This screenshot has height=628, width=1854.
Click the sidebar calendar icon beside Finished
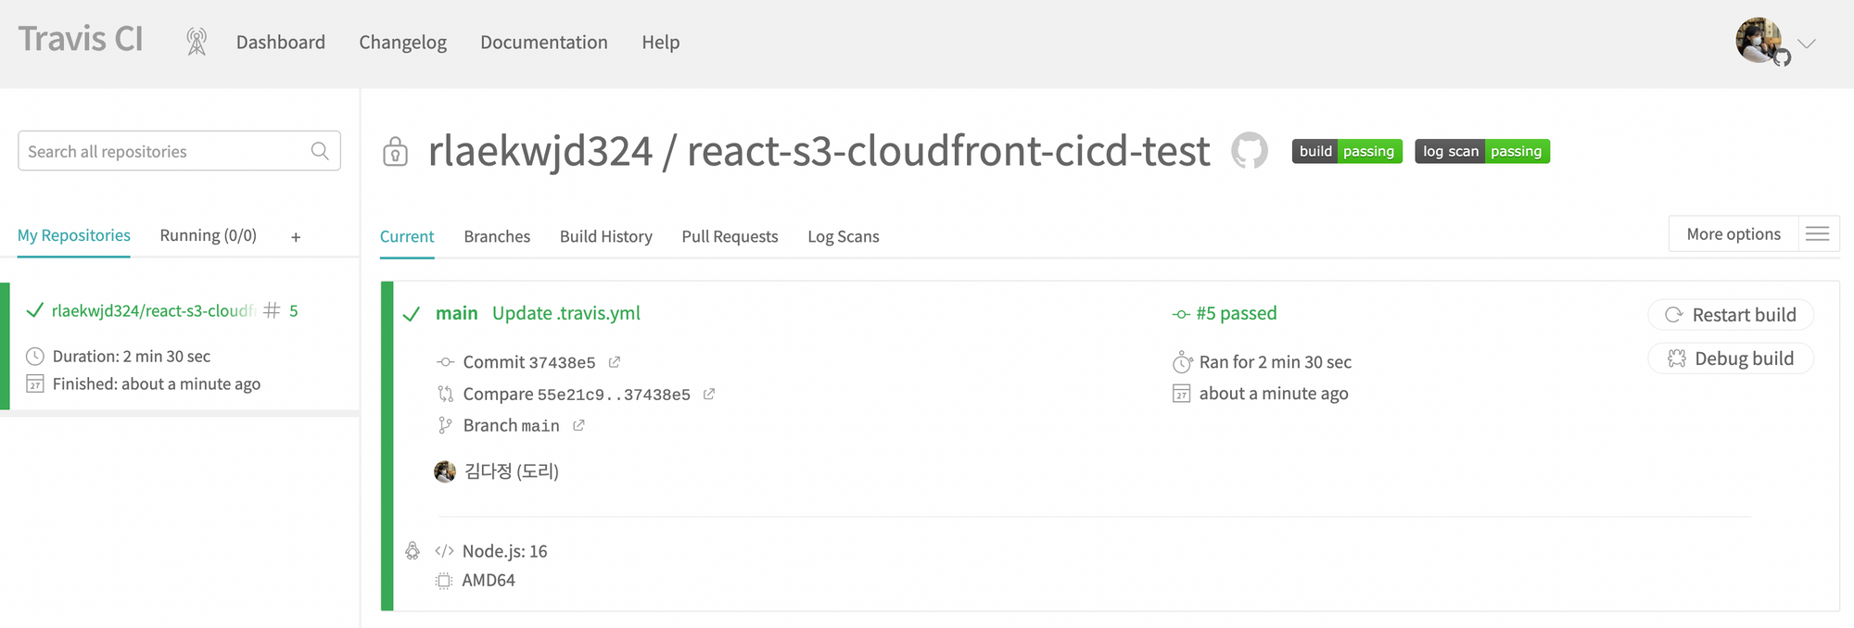pyautogui.click(x=35, y=384)
